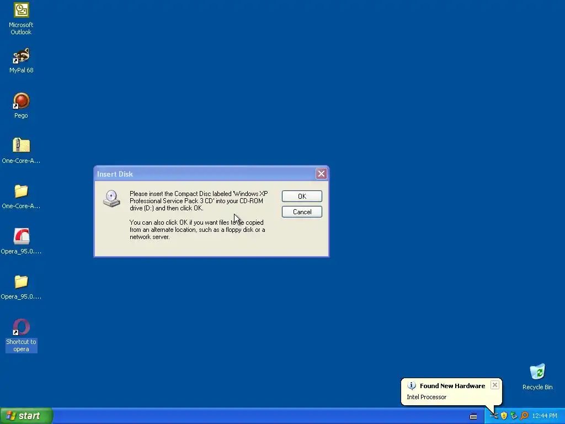Image resolution: width=565 pixels, height=424 pixels.
Task: Click the Intel Processor text in balloon
Action: pyautogui.click(x=427, y=397)
